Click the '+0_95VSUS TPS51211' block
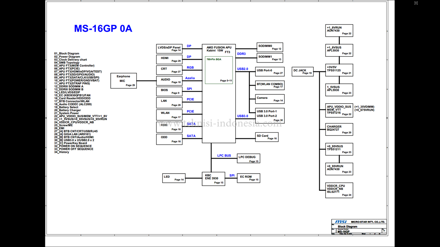Image resolution: width=440 pixels, height=247 pixels. tap(339, 149)
